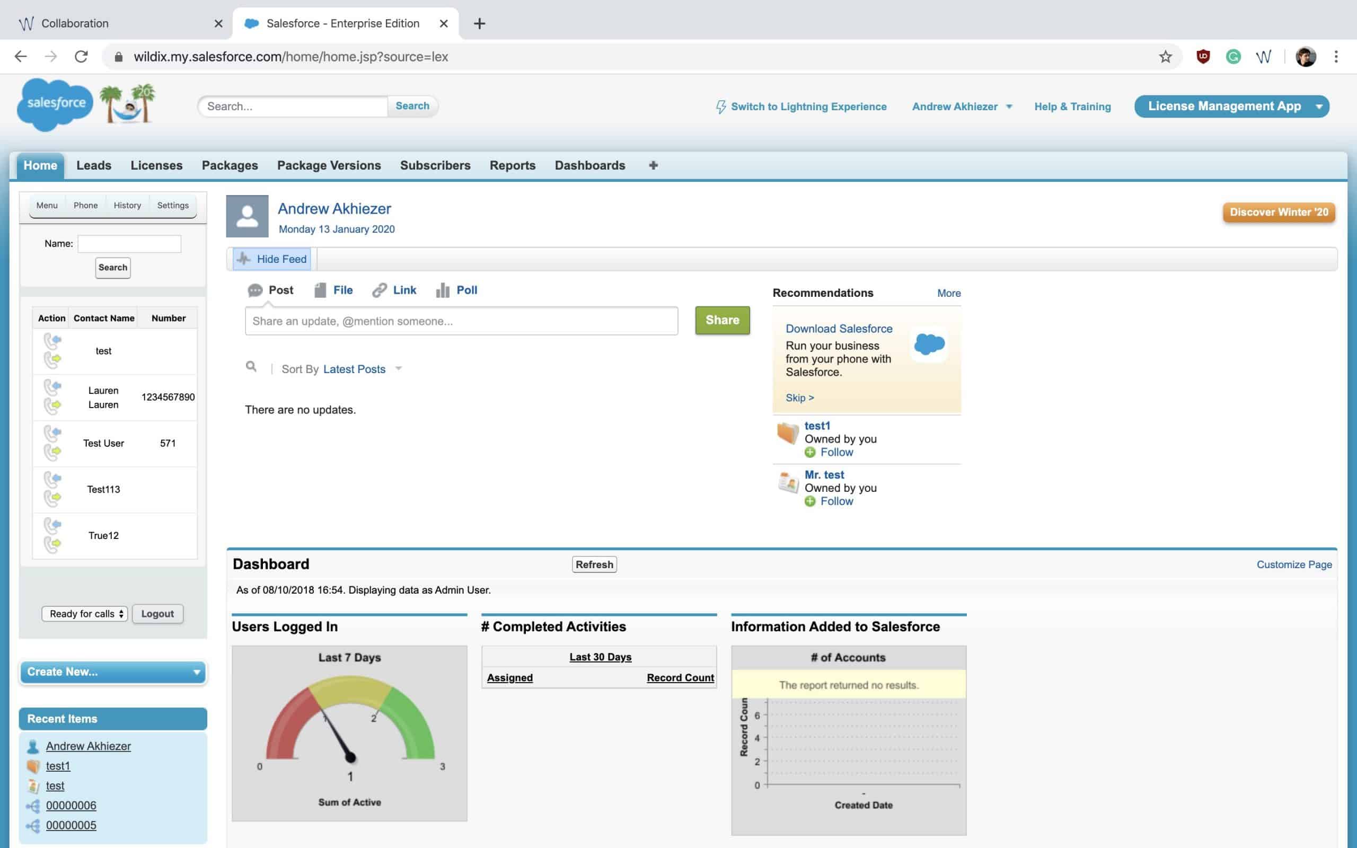Expand Sort By Latest Posts dropdown
1357x848 pixels.
[398, 369]
